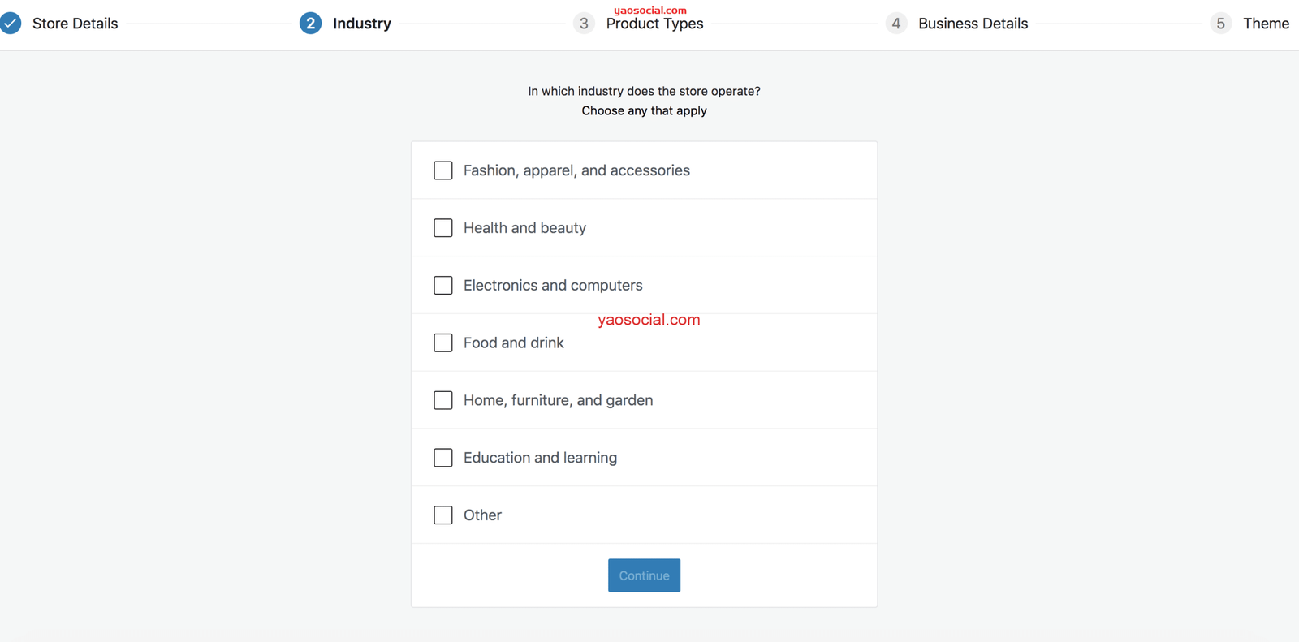The height and width of the screenshot is (642, 1299).
Task: Tick the Electronics and computers checkbox
Action: tap(443, 286)
